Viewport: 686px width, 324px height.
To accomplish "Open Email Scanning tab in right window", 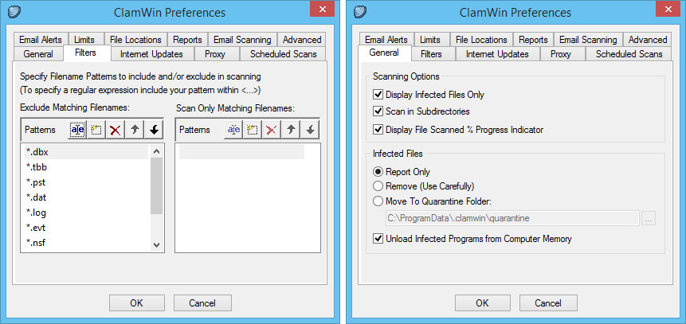I will [x=588, y=39].
